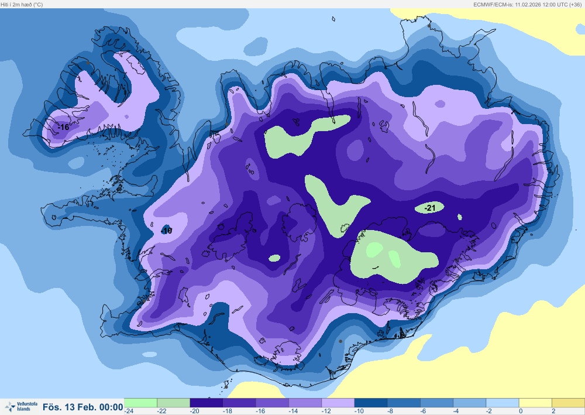This screenshot has width=585, height=415.
Task: Click the legend value -6
Action: coord(424,411)
